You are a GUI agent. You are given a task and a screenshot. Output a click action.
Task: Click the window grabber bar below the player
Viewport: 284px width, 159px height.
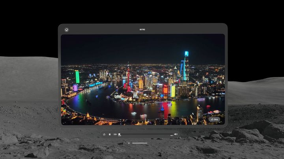pos(140,143)
